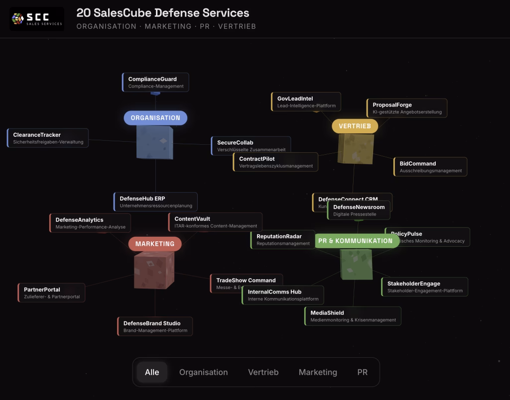Open the BidCommand service card
This screenshot has width=510, height=400.
430,167
